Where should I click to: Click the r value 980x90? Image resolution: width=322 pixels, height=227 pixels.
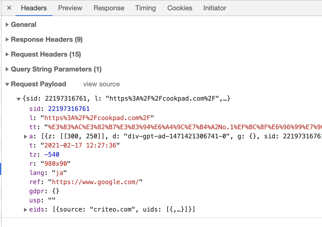tap(56, 164)
